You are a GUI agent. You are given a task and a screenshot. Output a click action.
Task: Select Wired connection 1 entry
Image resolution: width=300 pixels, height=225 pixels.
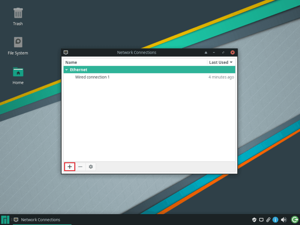click(x=92, y=77)
